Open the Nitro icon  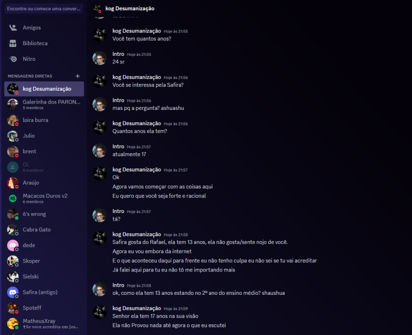(x=13, y=59)
